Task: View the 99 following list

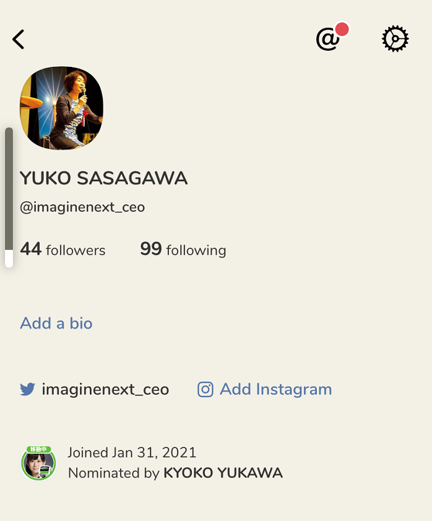Action: coord(183,249)
